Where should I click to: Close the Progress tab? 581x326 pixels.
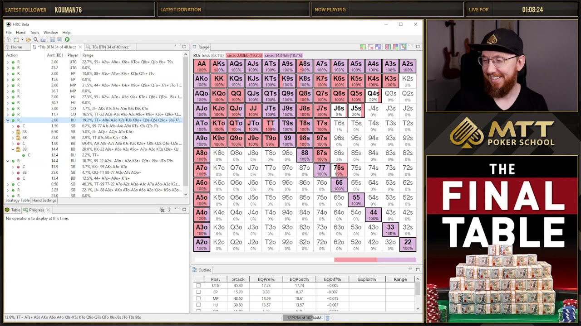pyautogui.click(x=48, y=210)
